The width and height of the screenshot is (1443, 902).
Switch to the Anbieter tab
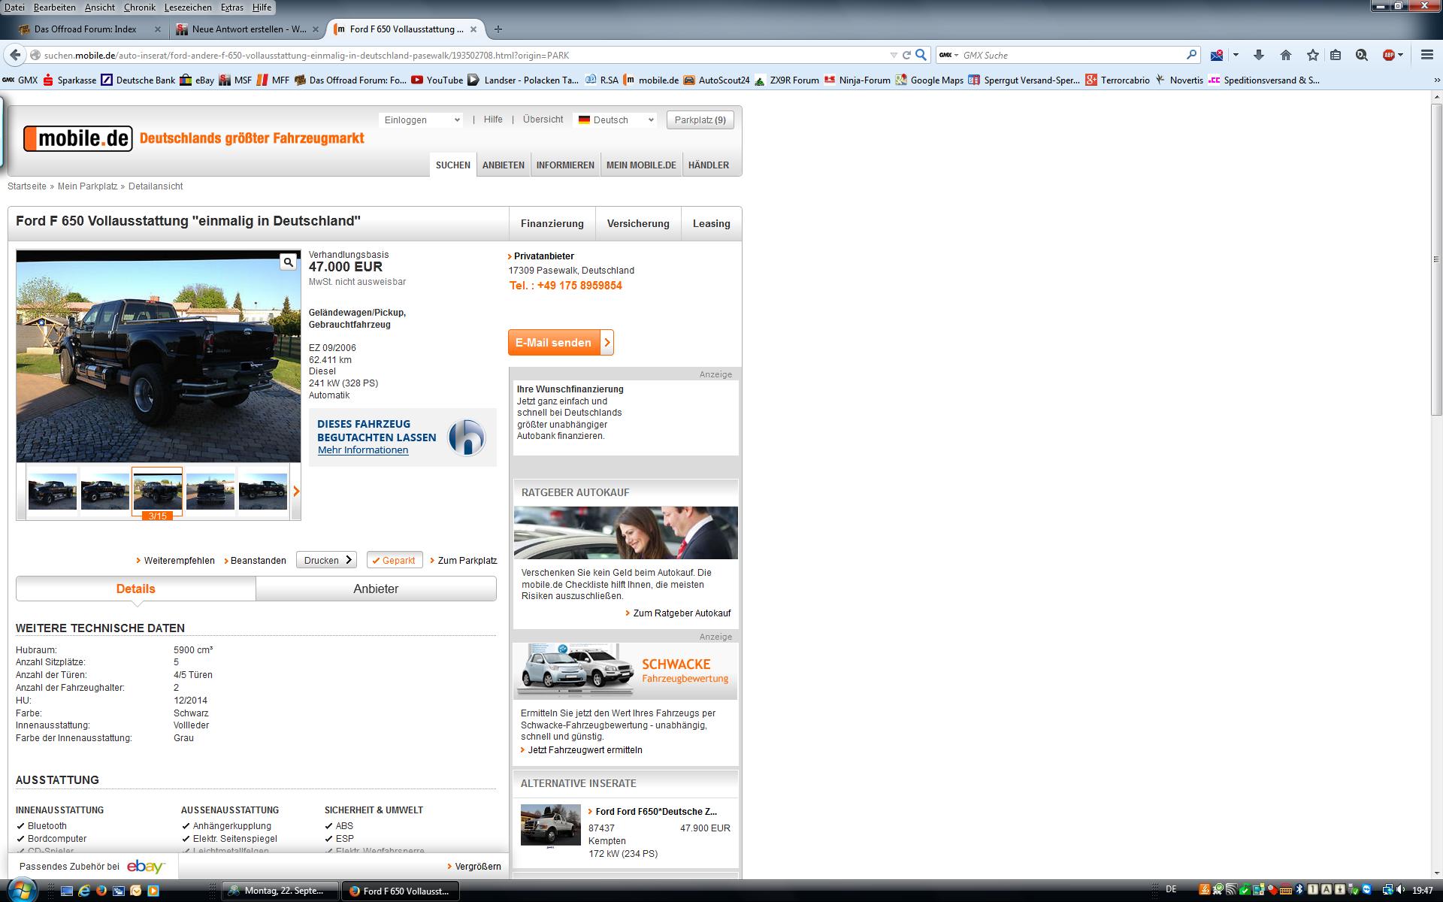376,589
